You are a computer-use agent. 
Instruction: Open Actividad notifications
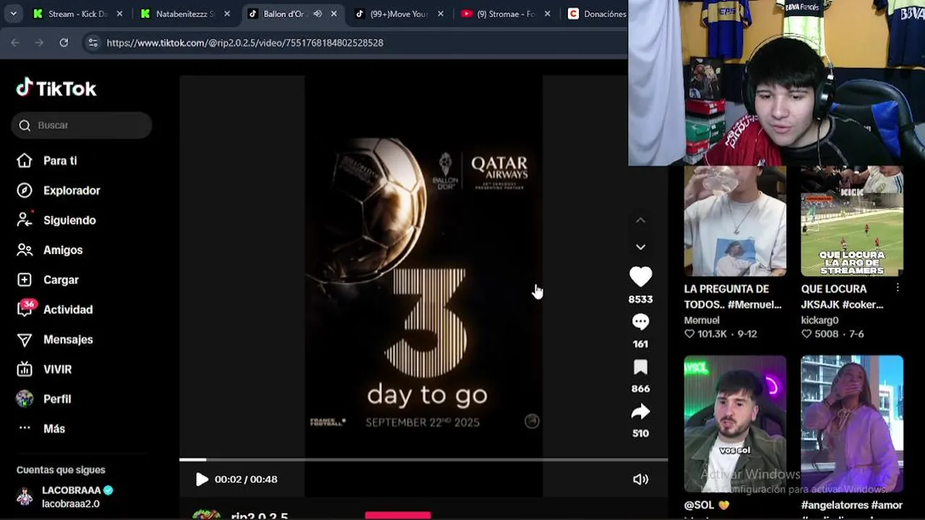[68, 309]
